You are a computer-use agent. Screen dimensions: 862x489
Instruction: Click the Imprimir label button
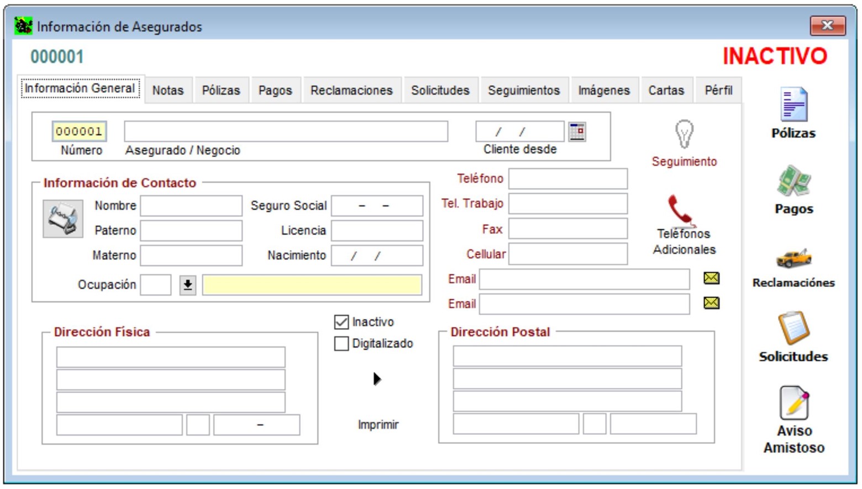coord(378,424)
